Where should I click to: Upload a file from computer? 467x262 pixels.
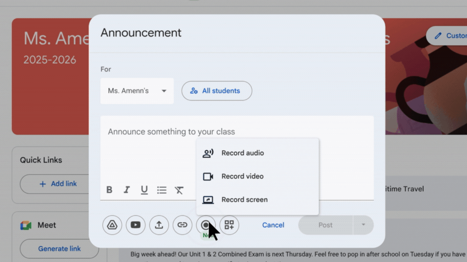pos(159,225)
